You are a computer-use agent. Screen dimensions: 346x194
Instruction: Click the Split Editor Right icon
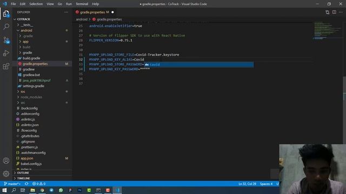(334, 12)
